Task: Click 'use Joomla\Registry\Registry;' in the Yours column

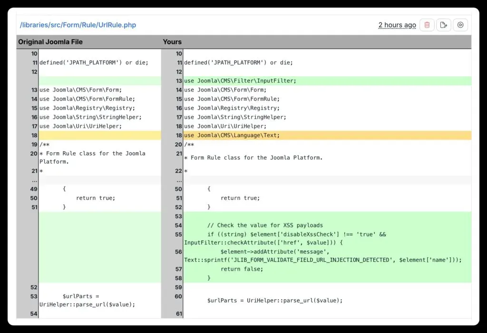Action: (x=232, y=108)
